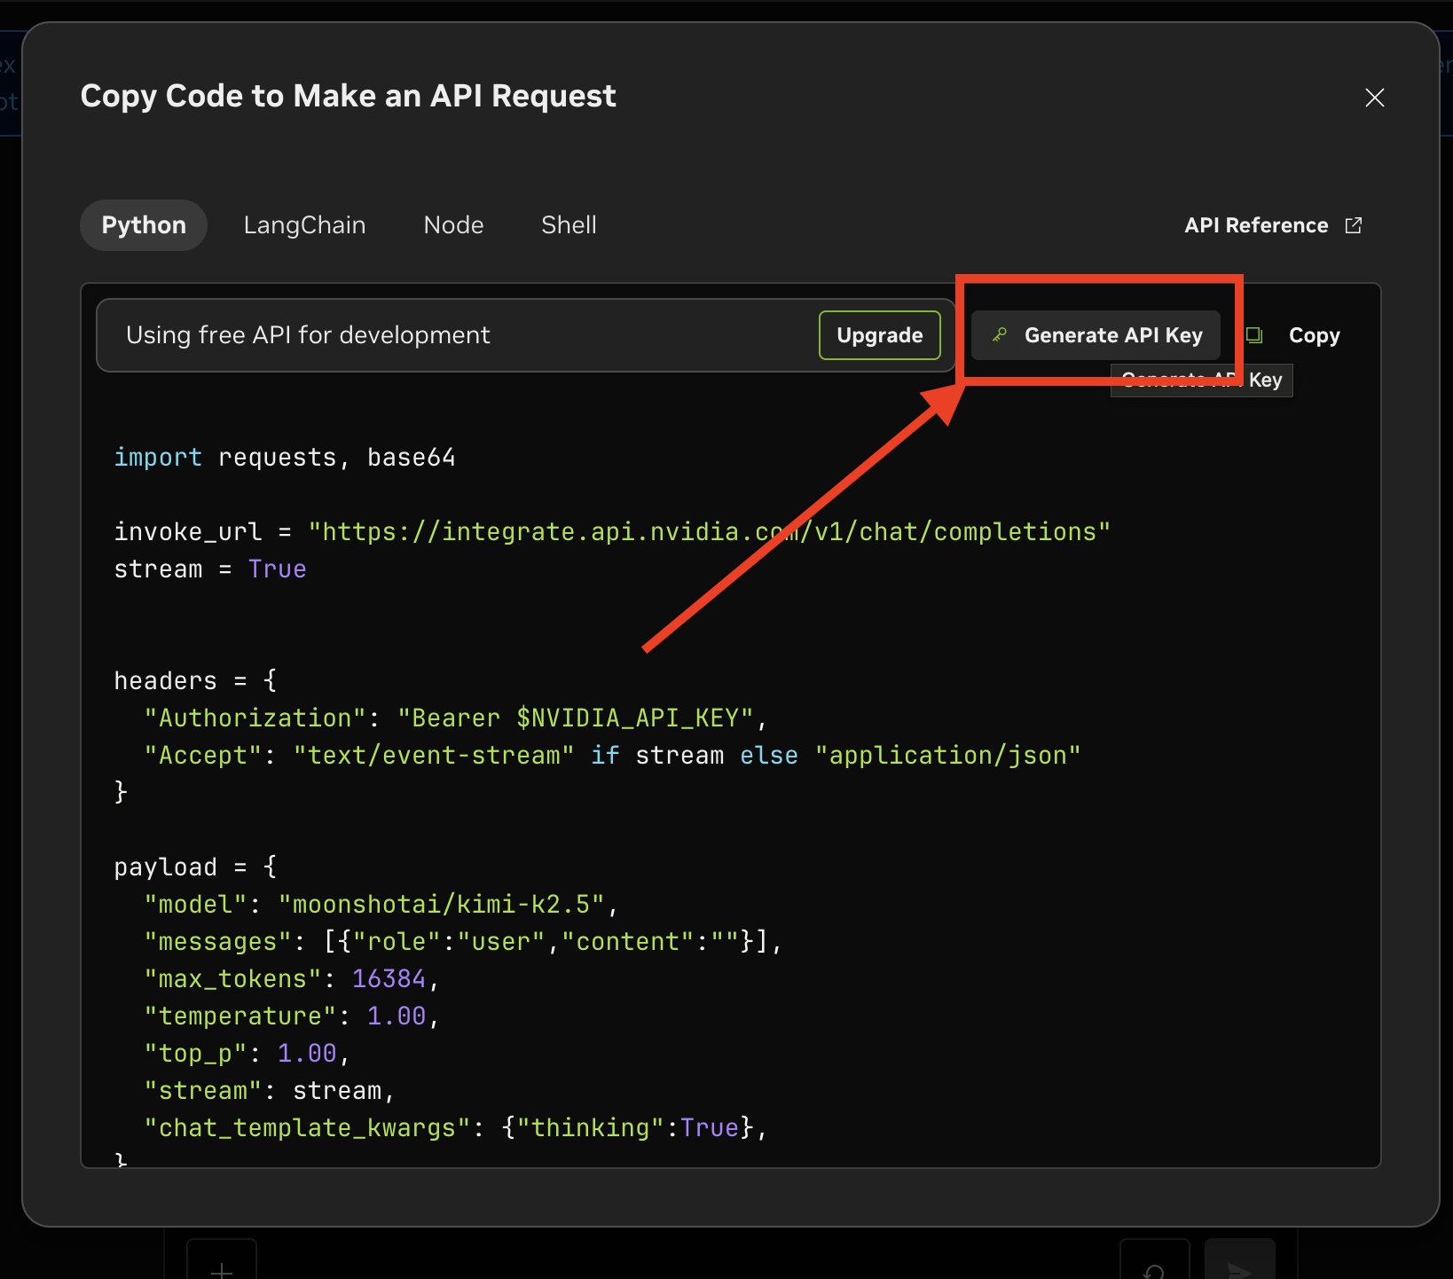Click the model name moonshotai/kimi-k2.5
1453x1279 pixels.
click(x=444, y=904)
